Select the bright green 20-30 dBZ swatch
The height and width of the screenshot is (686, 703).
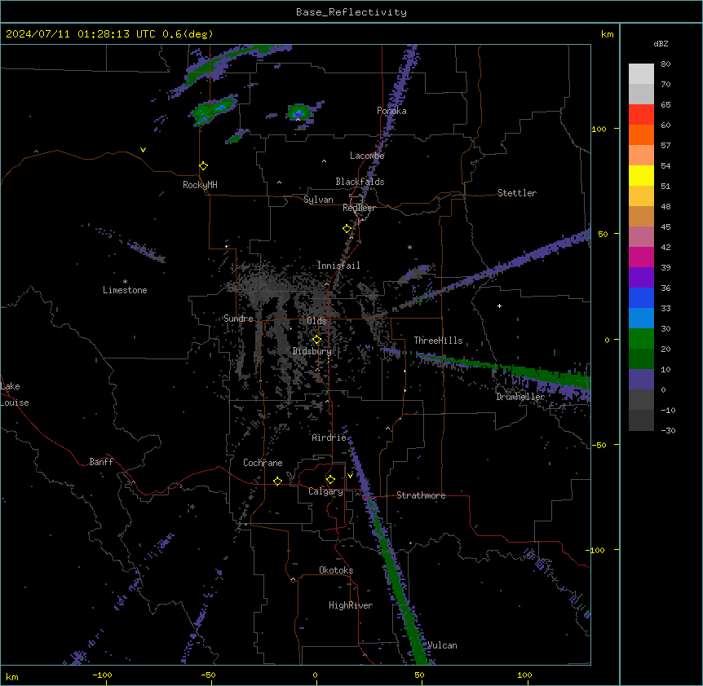coord(641,339)
